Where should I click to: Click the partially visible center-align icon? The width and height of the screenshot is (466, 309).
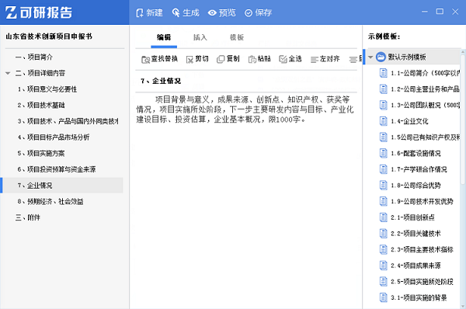point(353,60)
